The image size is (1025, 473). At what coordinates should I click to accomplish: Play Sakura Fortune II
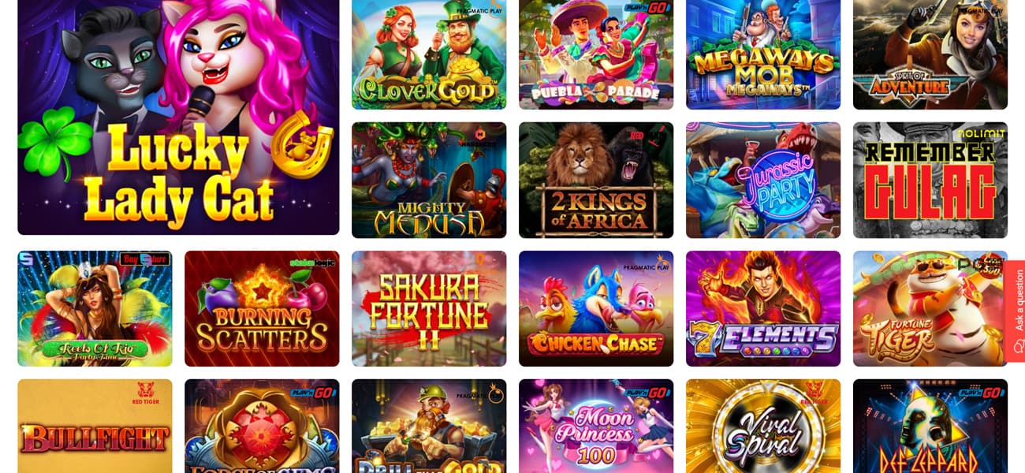click(x=429, y=308)
